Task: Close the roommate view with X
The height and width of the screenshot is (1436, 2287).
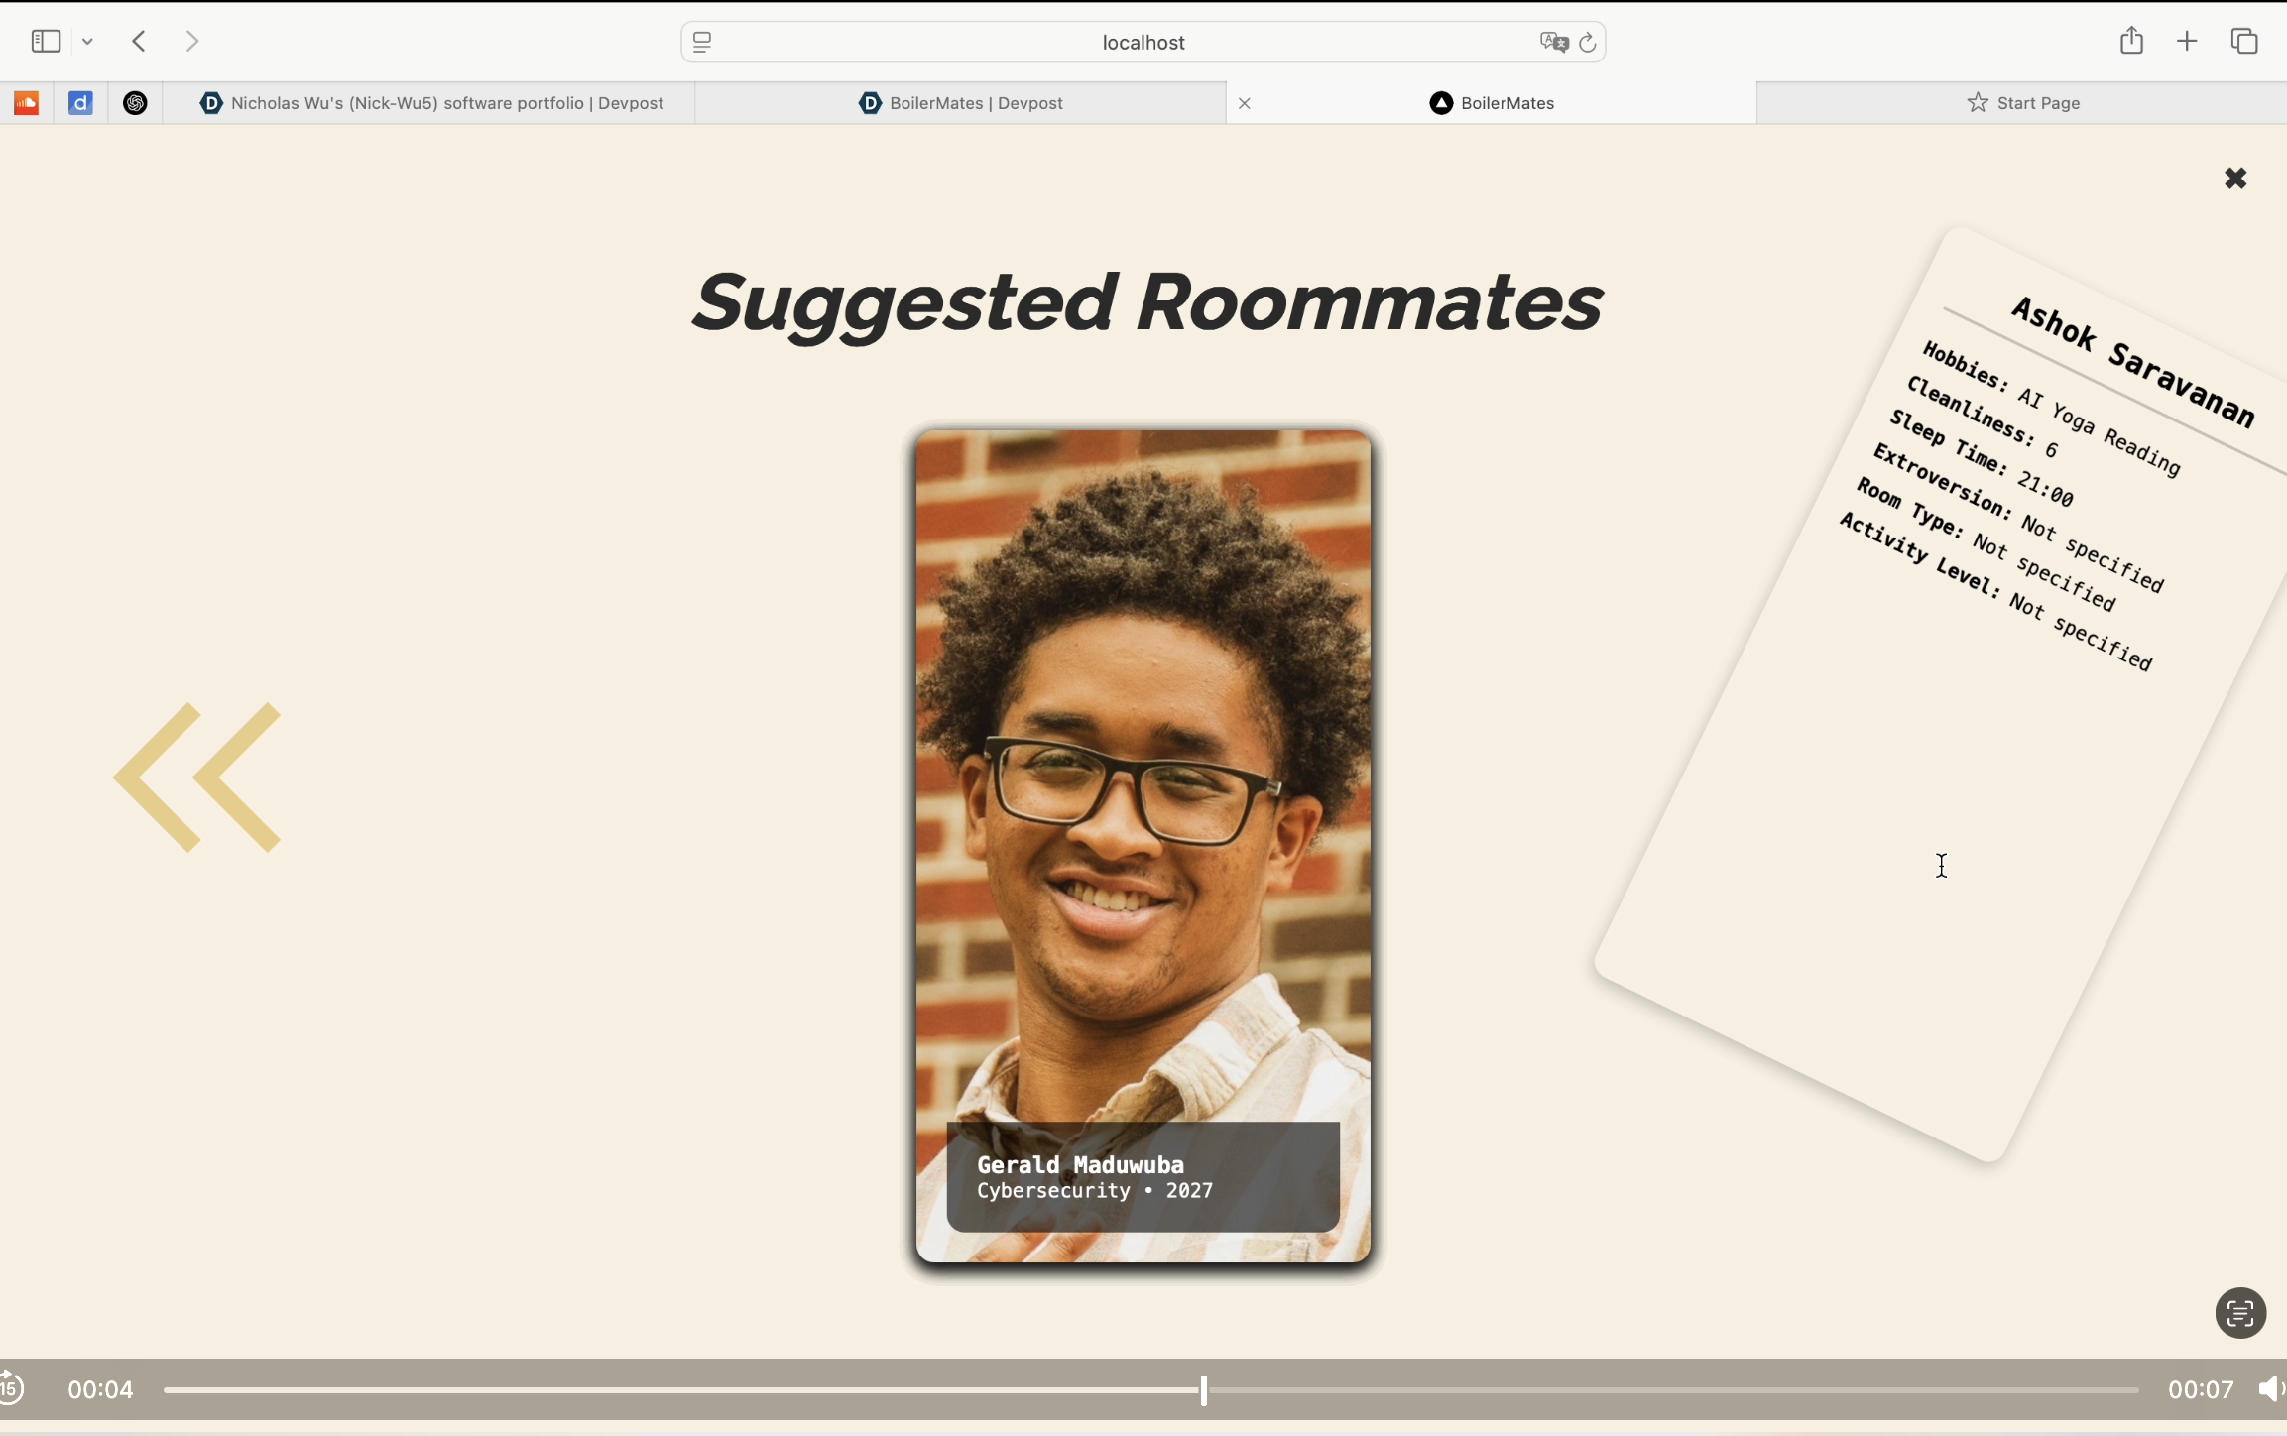Action: [2234, 179]
